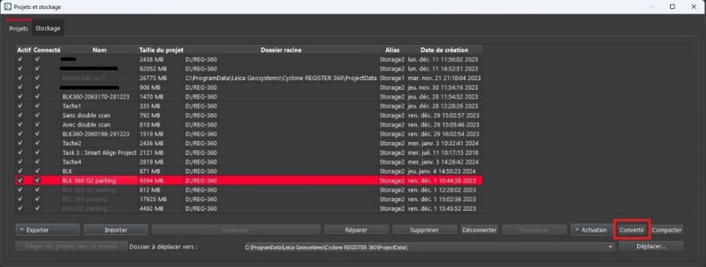Viewport: 706px width, 267px height.
Task: Sort by Taille du projet column header
Action: click(161, 50)
